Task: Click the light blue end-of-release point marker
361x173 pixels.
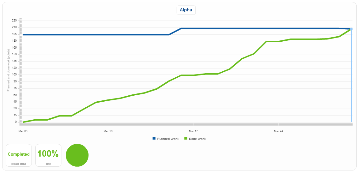Action: coord(351,29)
